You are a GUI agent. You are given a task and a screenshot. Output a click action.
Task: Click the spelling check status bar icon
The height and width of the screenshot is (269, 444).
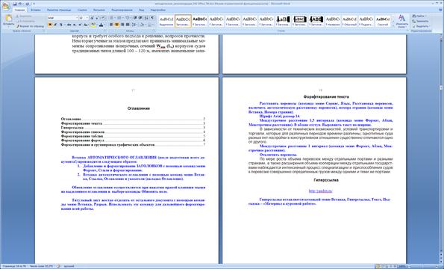click(x=58, y=266)
